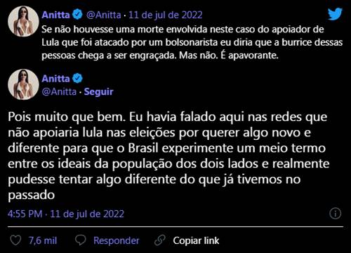Click the main tweet Anitta display name
The width and height of the screenshot is (351, 253).
(x=55, y=79)
